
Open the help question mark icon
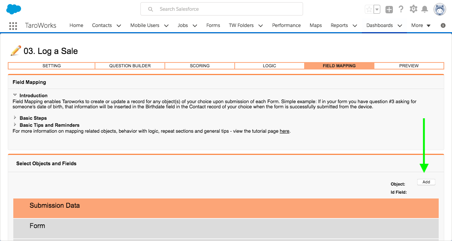click(x=401, y=9)
